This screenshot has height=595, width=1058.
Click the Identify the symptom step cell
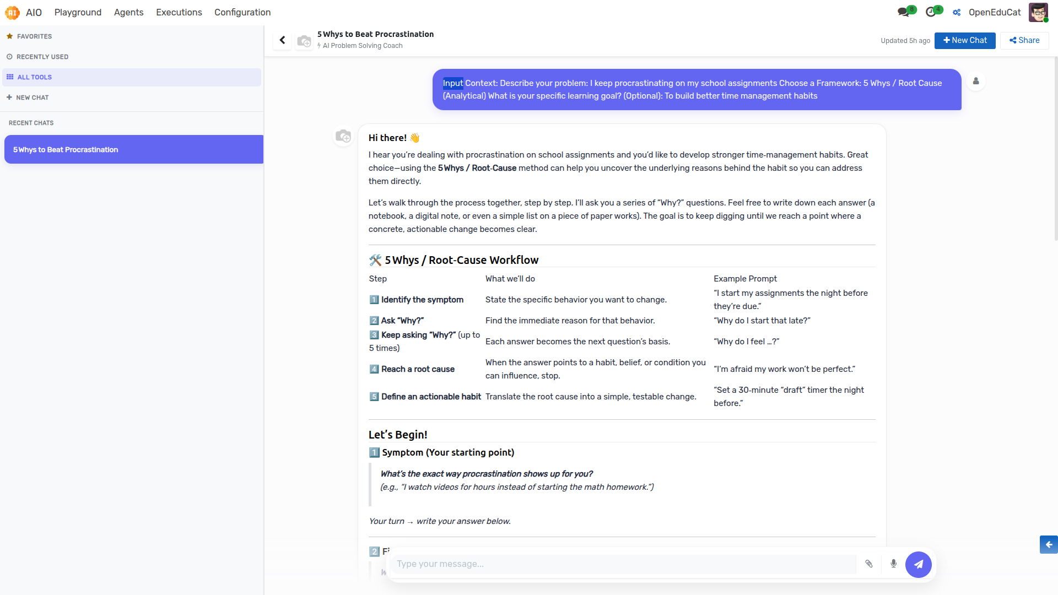(x=417, y=300)
